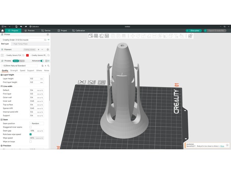
Task: Click the Arrange all objects icon
Action: 107,36
